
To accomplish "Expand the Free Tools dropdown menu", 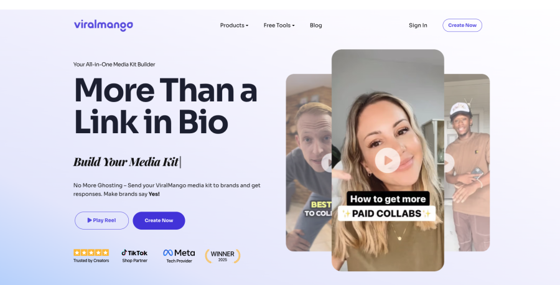I will (279, 26).
